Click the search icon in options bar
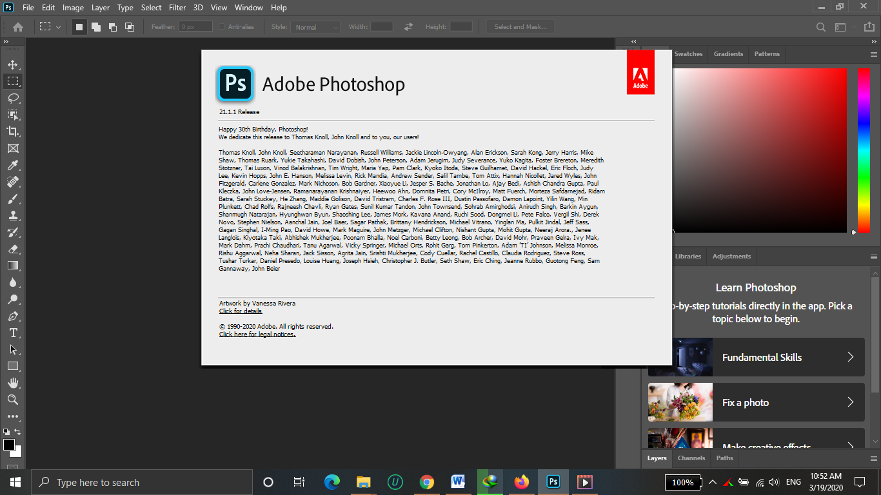The height and width of the screenshot is (495, 881). (x=820, y=27)
